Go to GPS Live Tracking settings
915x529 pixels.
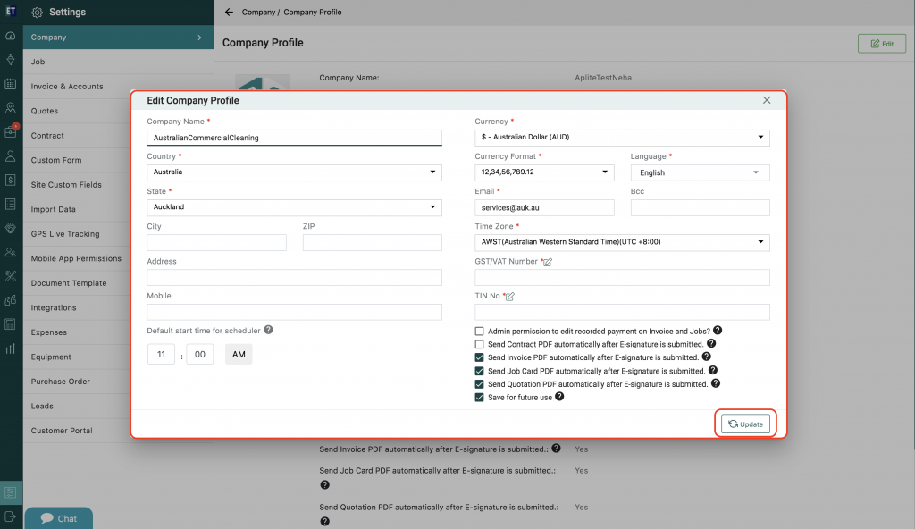[x=77, y=233]
